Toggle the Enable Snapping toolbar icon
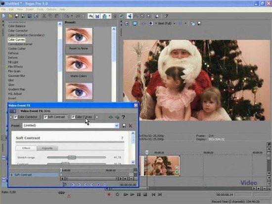The width and height of the screenshot is (272, 204). click(91, 16)
